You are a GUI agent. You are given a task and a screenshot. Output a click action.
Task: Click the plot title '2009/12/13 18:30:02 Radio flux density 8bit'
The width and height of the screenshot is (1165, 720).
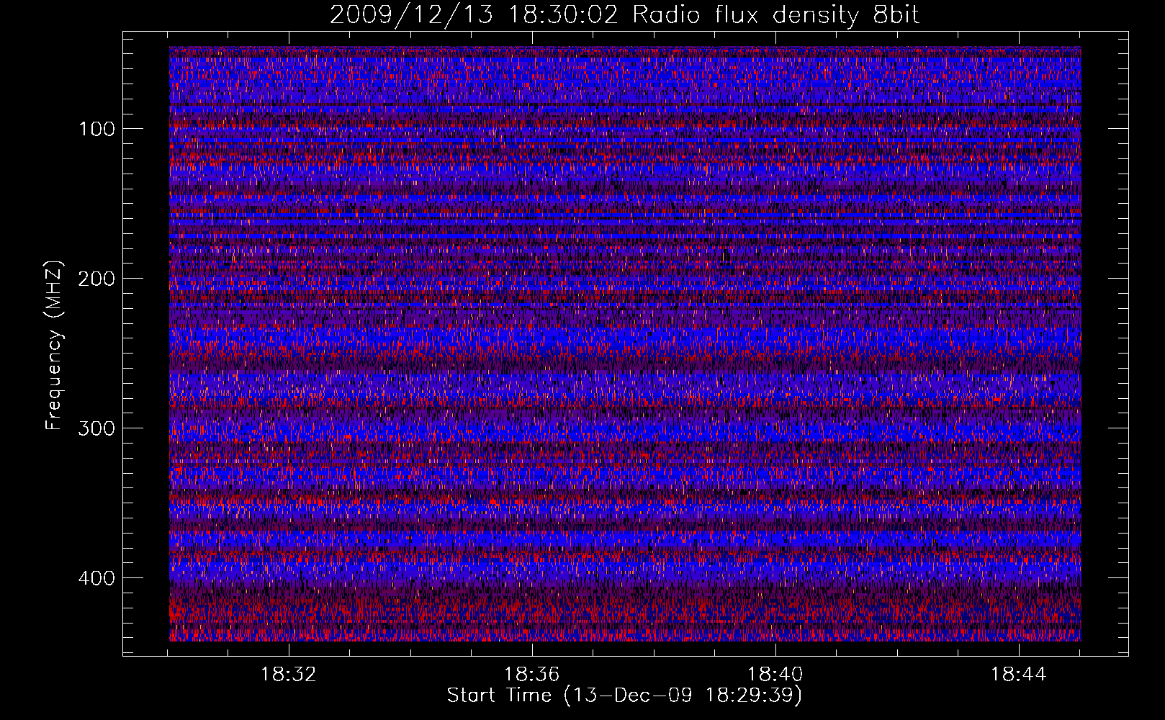pos(625,14)
